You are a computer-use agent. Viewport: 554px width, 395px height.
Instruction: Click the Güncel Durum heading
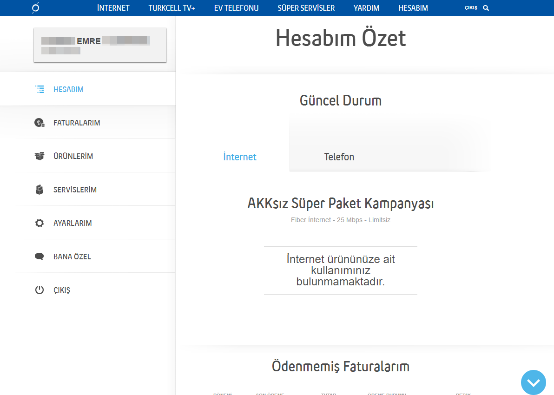tap(341, 101)
